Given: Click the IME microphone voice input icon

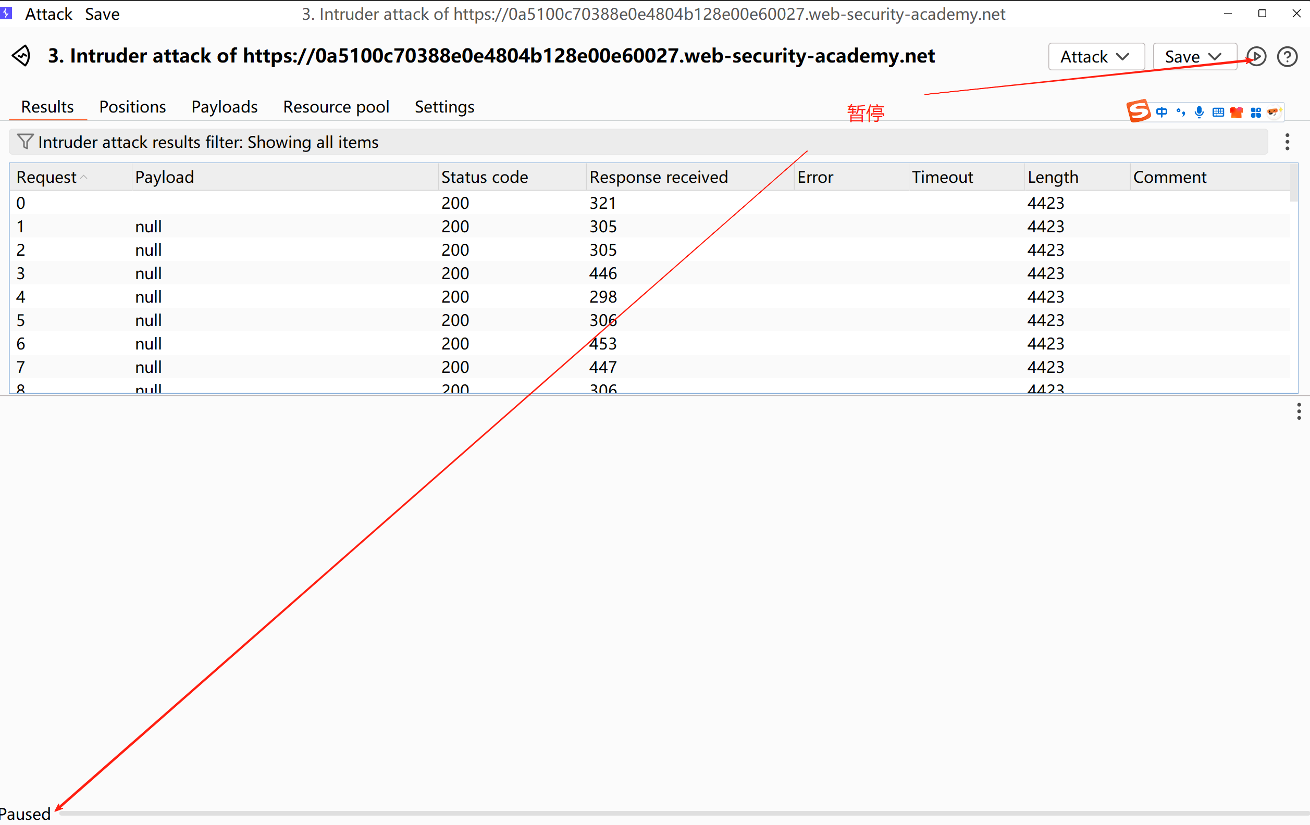Looking at the screenshot, I should [1199, 112].
